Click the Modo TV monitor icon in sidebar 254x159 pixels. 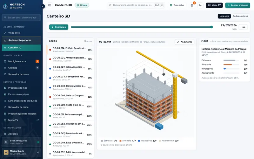coord(5,120)
